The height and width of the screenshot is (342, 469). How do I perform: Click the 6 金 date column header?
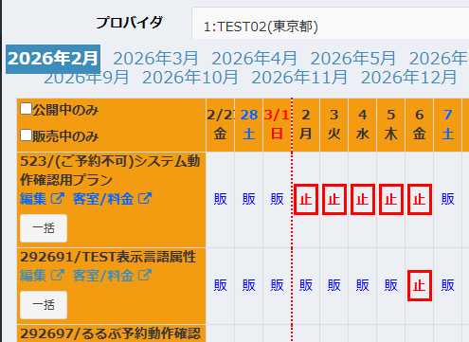pyautogui.click(x=420, y=125)
